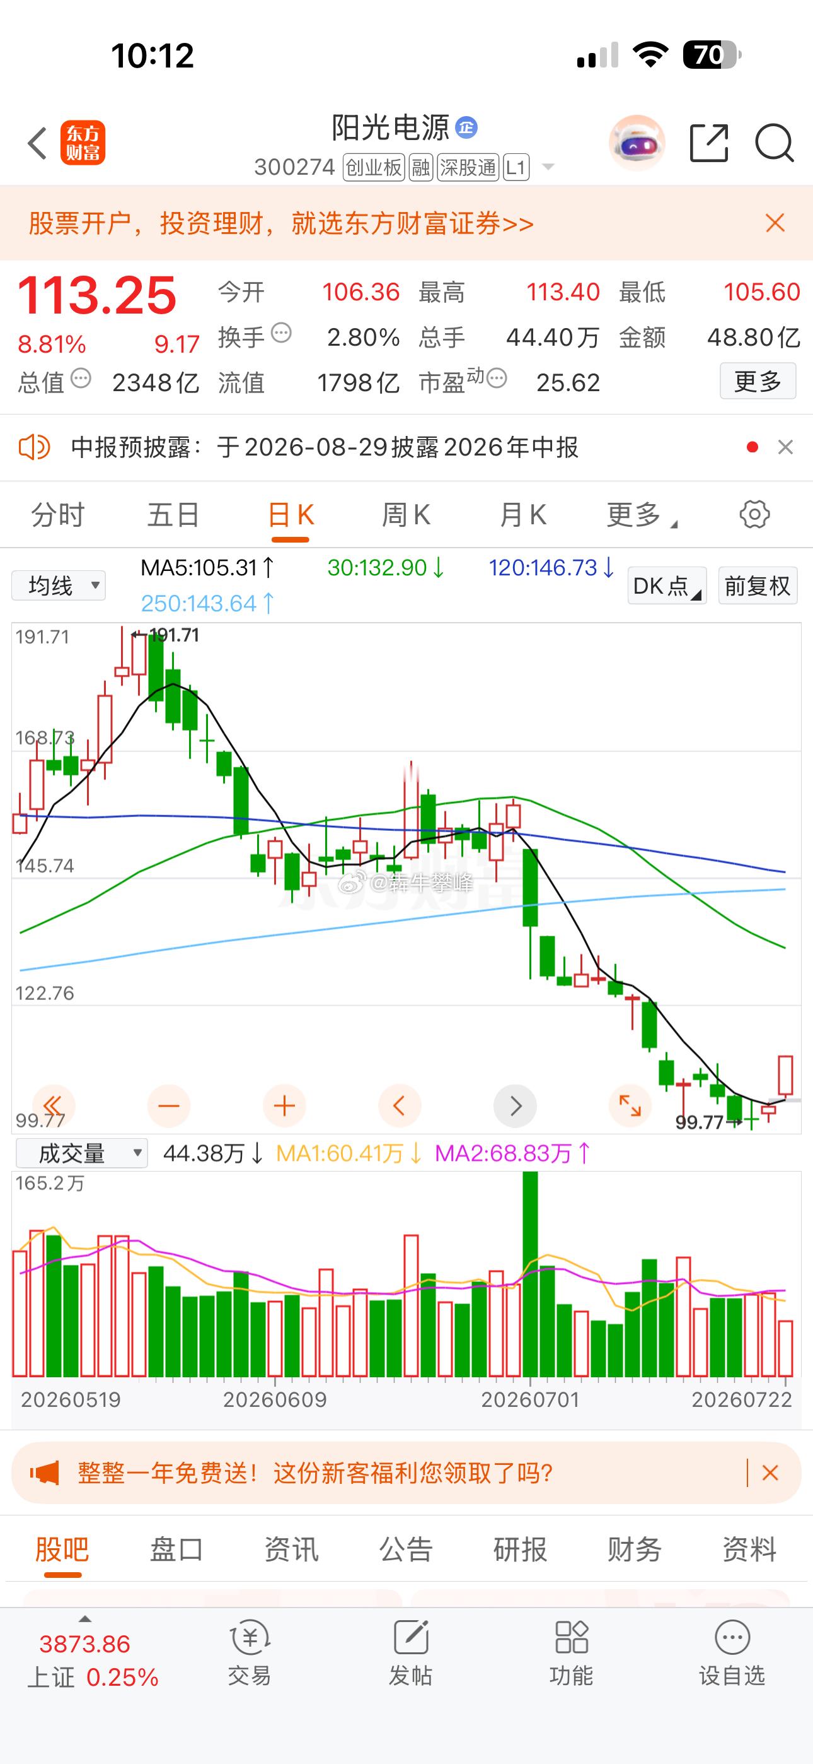Open the 东方财富 logo
Screen dimensions: 813x1764
pyautogui.click(x=83, y=143)
